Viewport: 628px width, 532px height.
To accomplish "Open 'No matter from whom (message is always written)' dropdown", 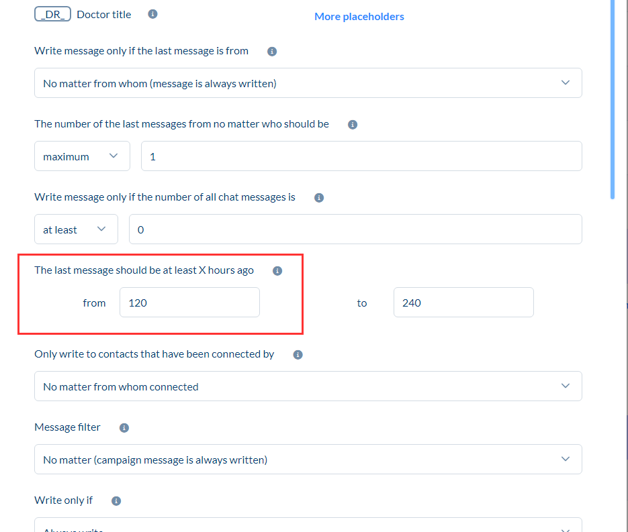I will coord(308,83).
